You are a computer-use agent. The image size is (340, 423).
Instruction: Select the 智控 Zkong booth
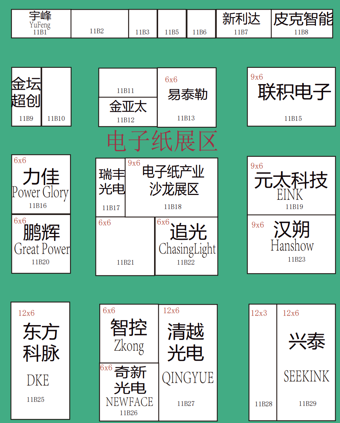tap(129, 334)
